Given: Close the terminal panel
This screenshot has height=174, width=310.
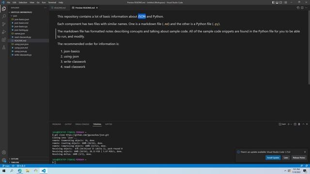Looking at the screenshot, I should [307, 124].
